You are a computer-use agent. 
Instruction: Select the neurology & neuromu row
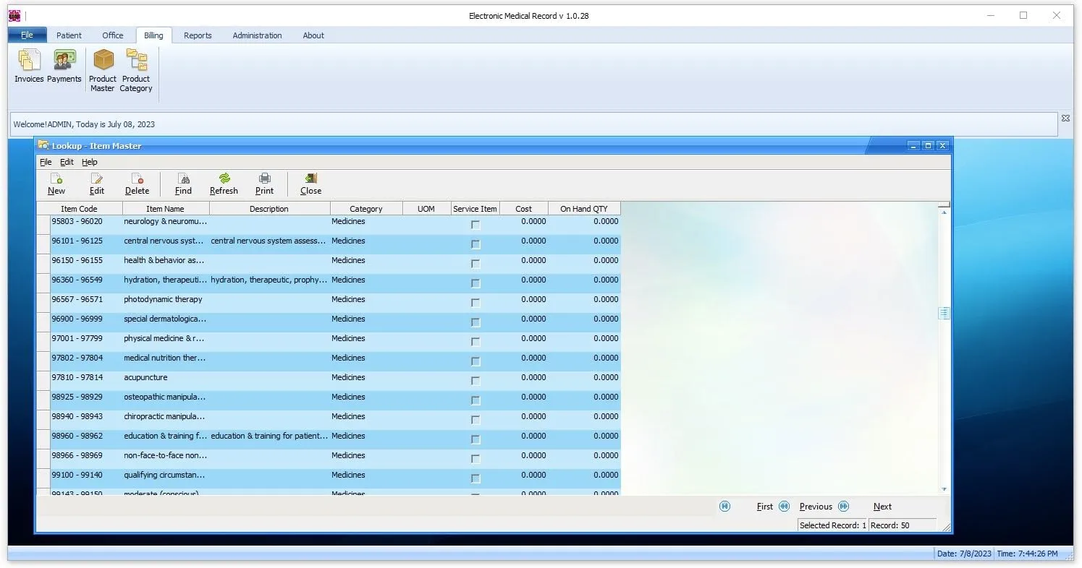coord(164,222)
